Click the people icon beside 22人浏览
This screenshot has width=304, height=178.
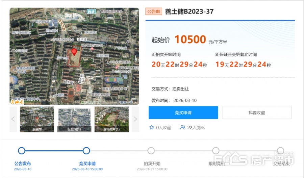[x=183, y=127]
